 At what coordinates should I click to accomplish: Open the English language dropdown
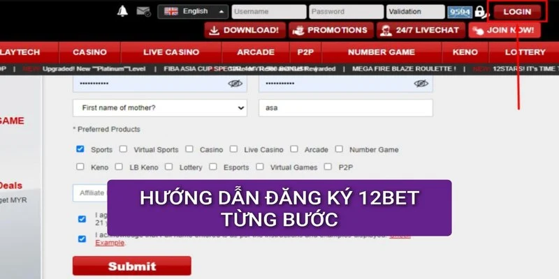pyautogui.click(x=193, y=12)
